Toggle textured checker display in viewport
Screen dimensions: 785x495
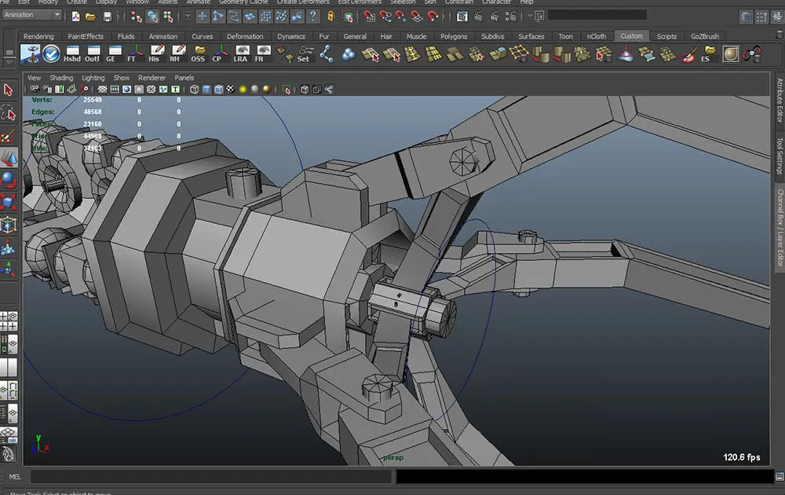coord(230,90)
